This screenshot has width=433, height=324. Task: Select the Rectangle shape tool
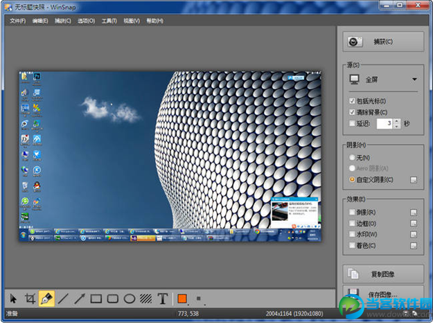click(96, 299)
